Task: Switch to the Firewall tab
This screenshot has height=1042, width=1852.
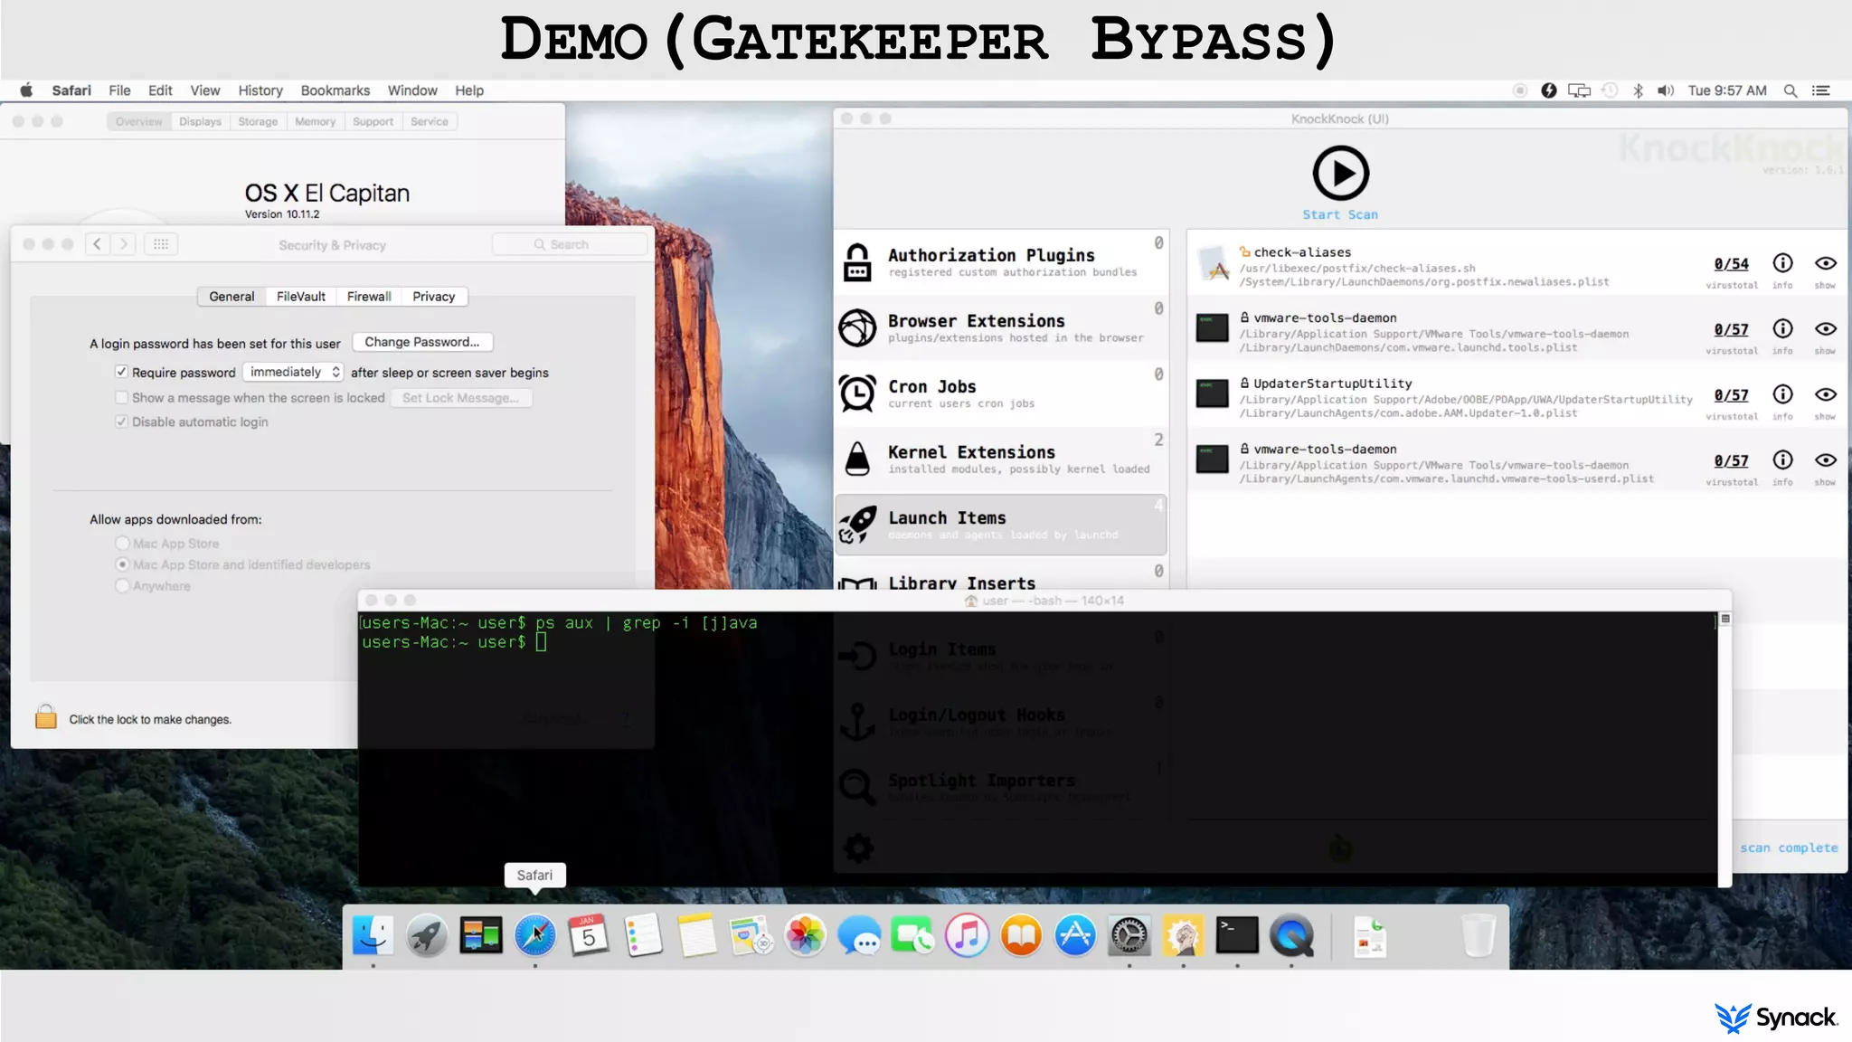Action: [x=369, y=297]
